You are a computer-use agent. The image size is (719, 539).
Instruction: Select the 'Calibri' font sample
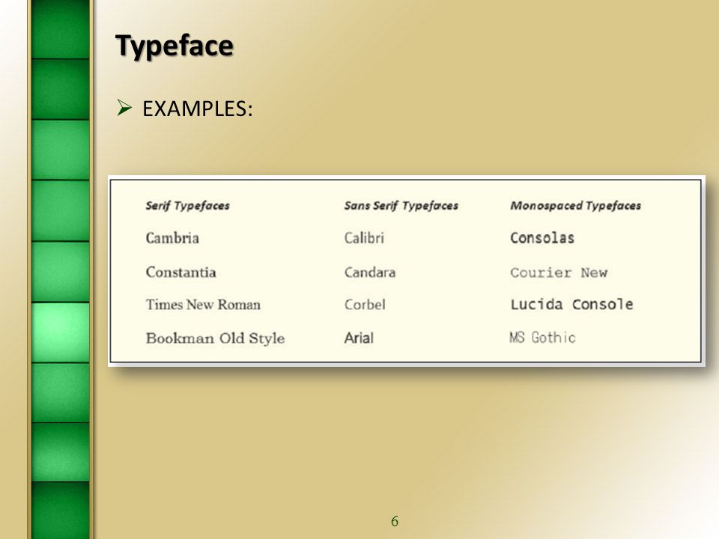tap(364, 238)
